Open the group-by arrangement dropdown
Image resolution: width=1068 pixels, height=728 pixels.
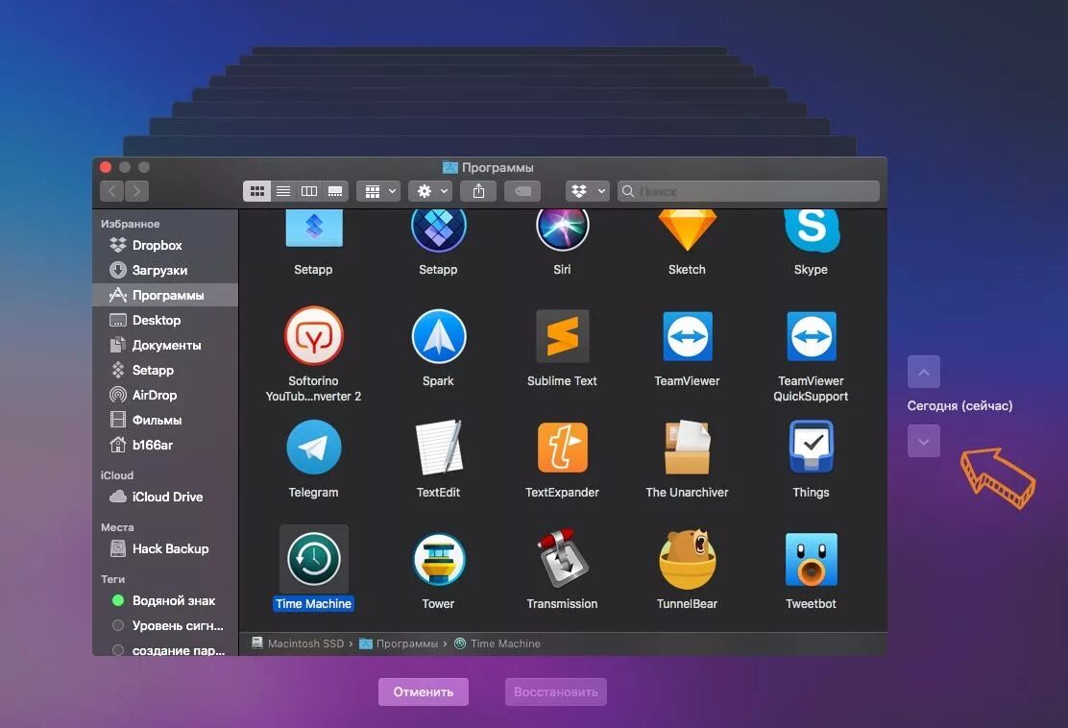click(x=378, y=191)
